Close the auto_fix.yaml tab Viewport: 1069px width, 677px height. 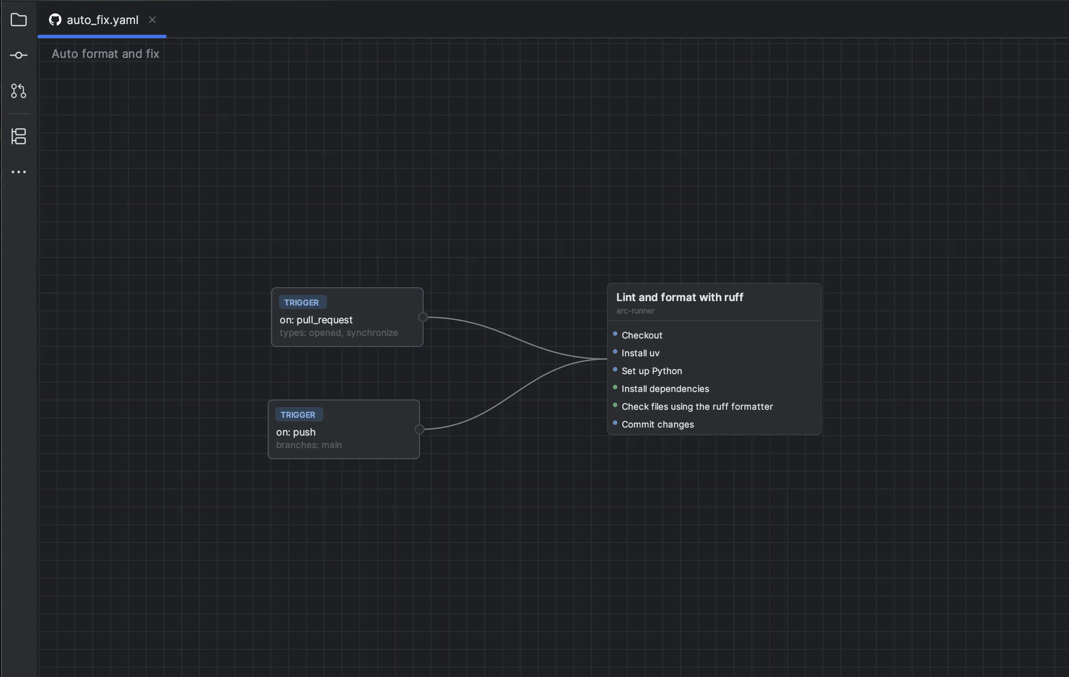point(152,20)
